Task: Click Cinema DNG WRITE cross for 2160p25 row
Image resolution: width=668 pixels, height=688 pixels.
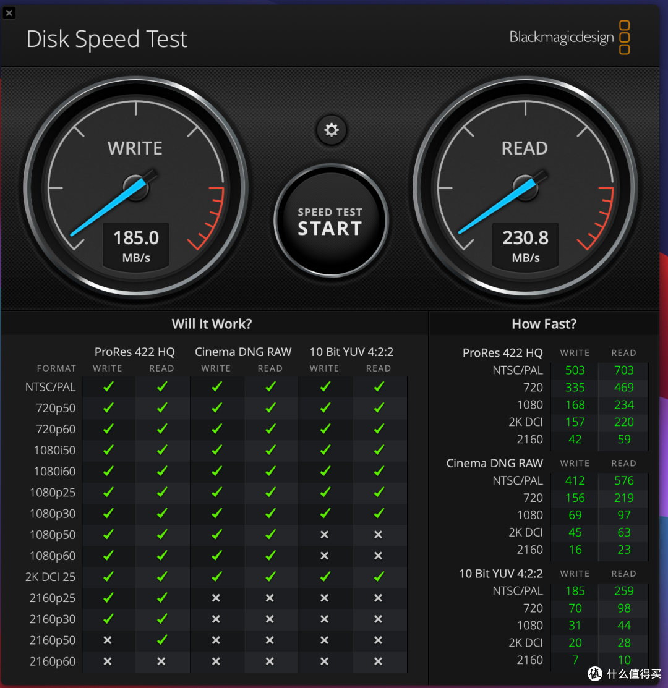Action: tap(216, 598)
